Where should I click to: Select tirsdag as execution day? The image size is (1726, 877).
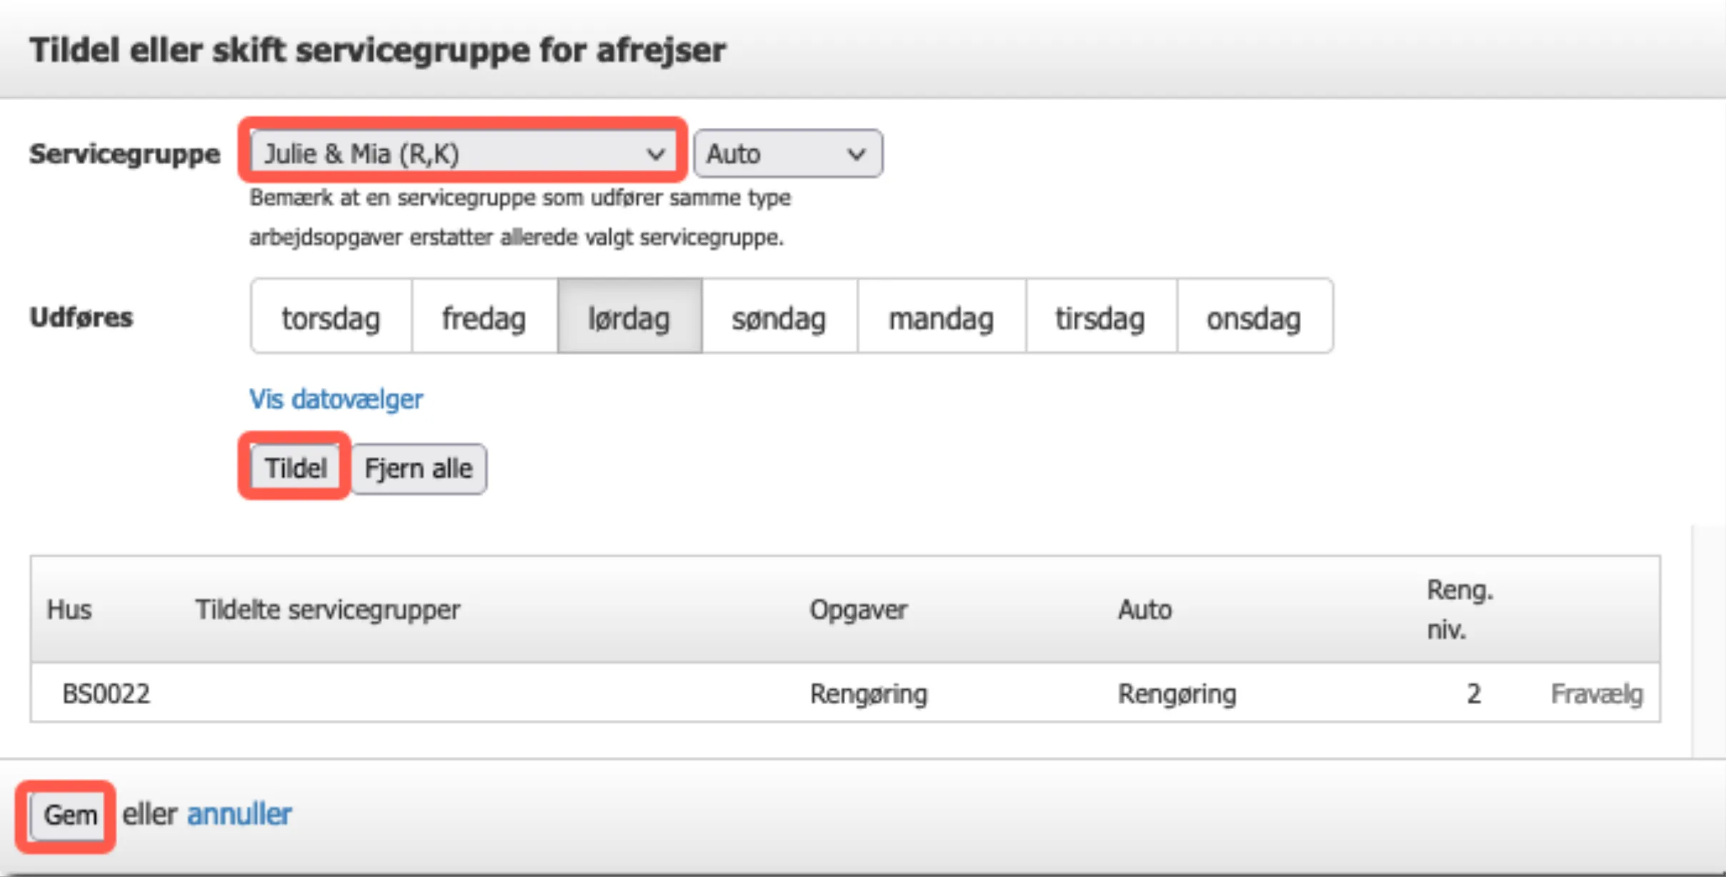tap(1099, 318)
